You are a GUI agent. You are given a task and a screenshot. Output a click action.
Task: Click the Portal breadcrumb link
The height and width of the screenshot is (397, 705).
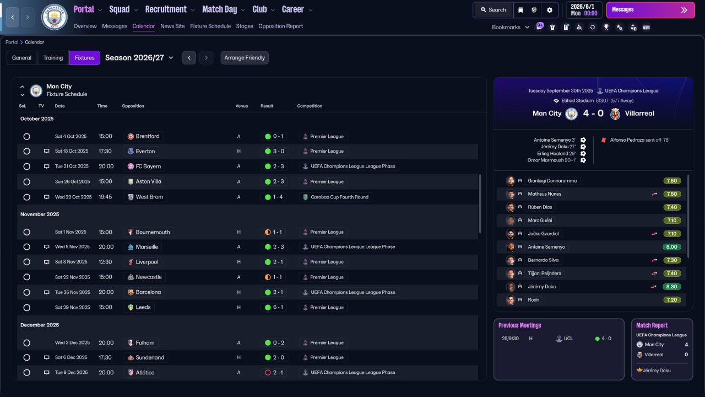coord(12,42)
